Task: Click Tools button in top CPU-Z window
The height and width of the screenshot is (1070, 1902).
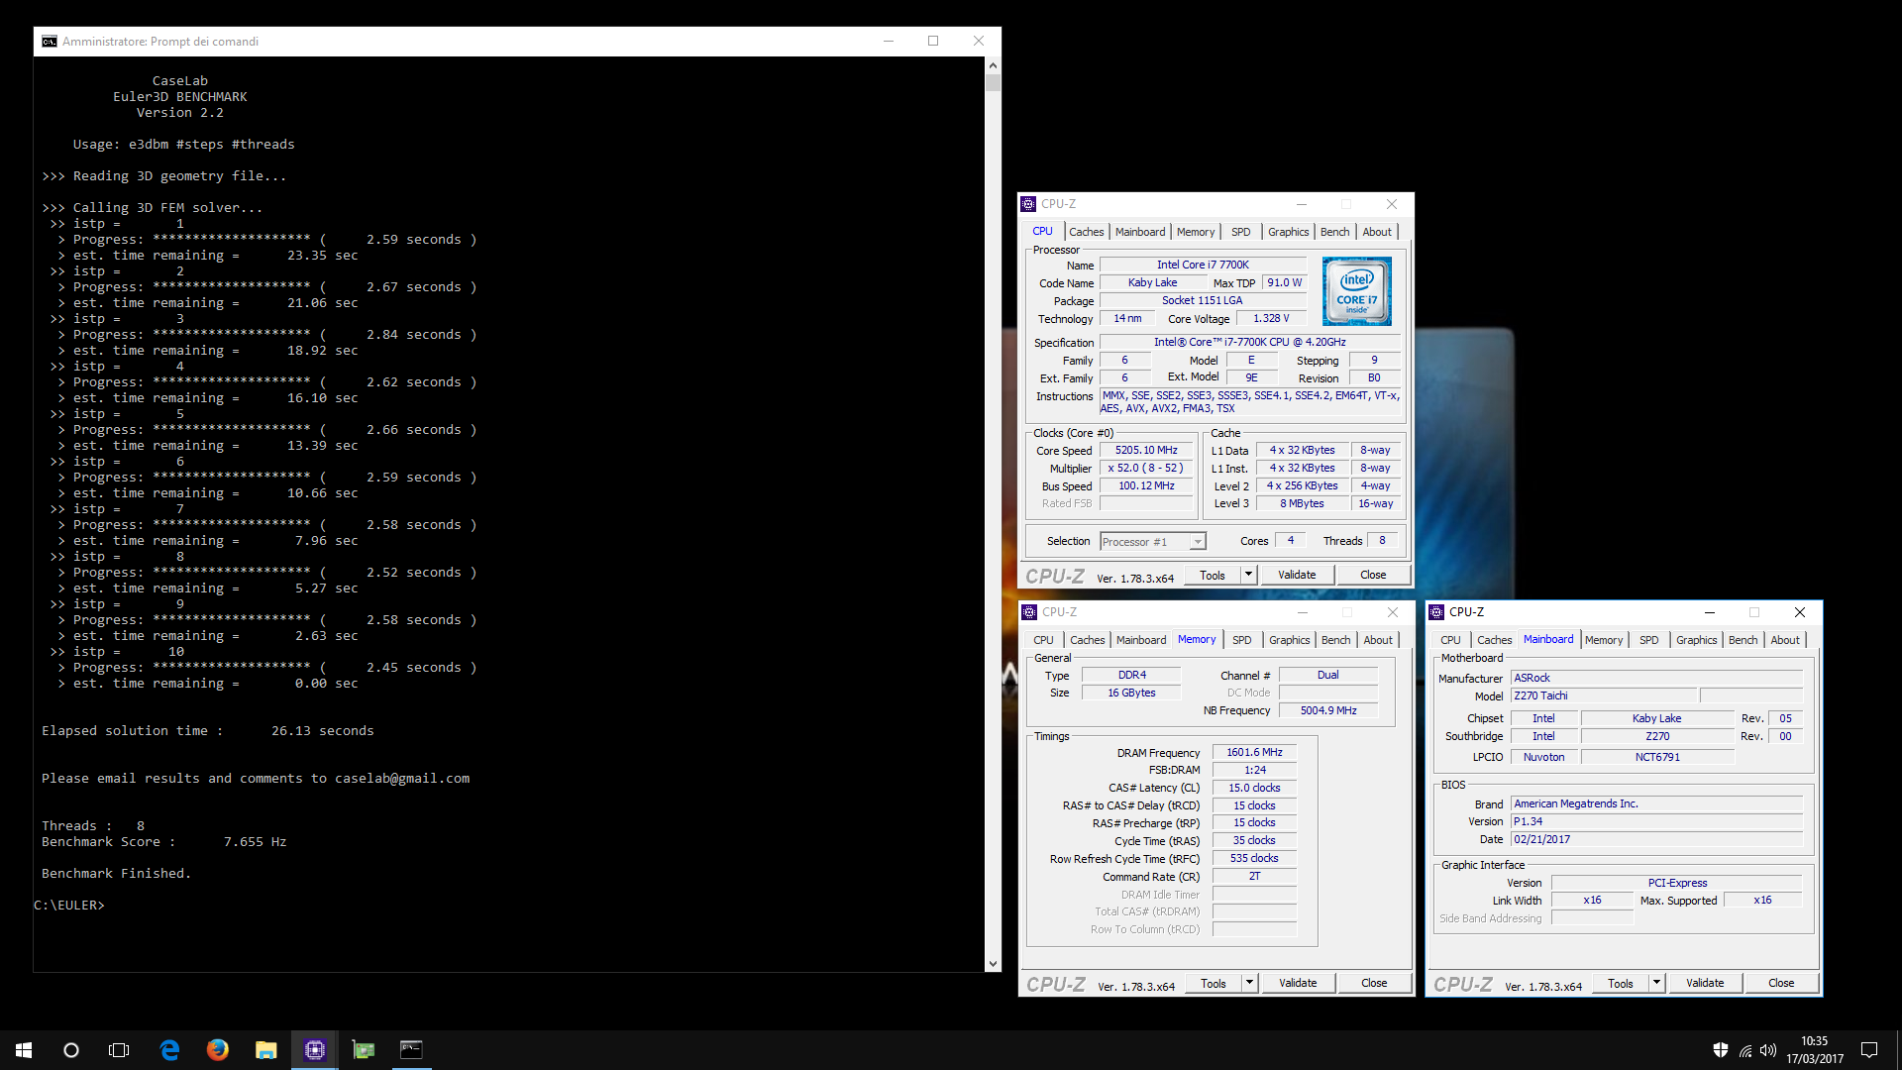Action: tap(1213, 575)
